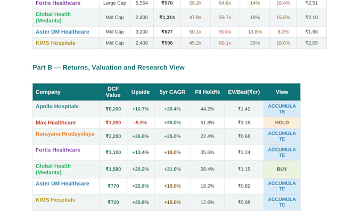Click the ₹3.18 EV/Bed cell
The height and width of the screenshot is (218, 362).
[x=244, y=123]
